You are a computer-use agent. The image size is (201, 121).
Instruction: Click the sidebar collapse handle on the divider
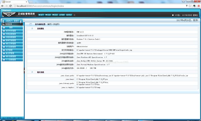point(24,70)
